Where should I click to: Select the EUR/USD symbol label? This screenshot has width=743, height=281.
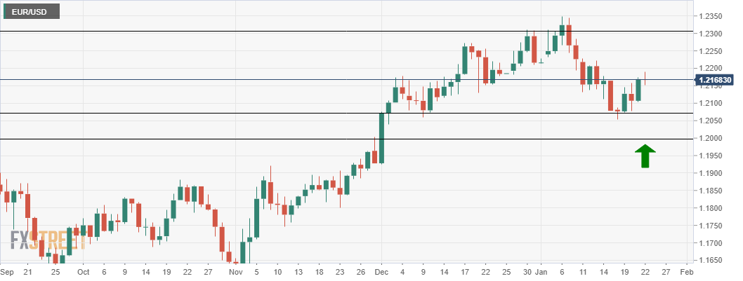pyautogui.click(x=30, y=12)
